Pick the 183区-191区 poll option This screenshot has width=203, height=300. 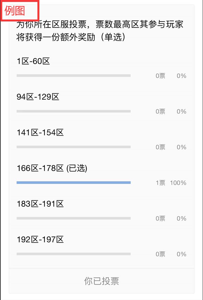point(40,204)
